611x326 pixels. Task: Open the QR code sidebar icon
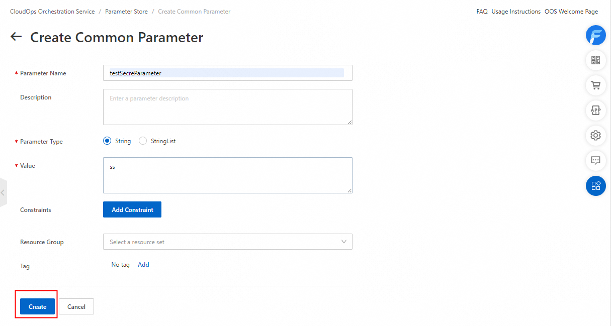tap(596, 60)
